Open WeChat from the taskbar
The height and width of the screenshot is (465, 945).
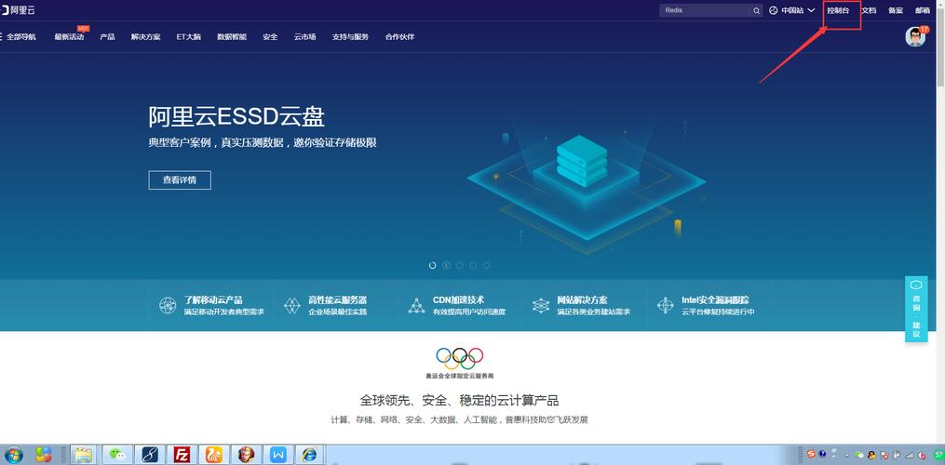coord(117,454)
